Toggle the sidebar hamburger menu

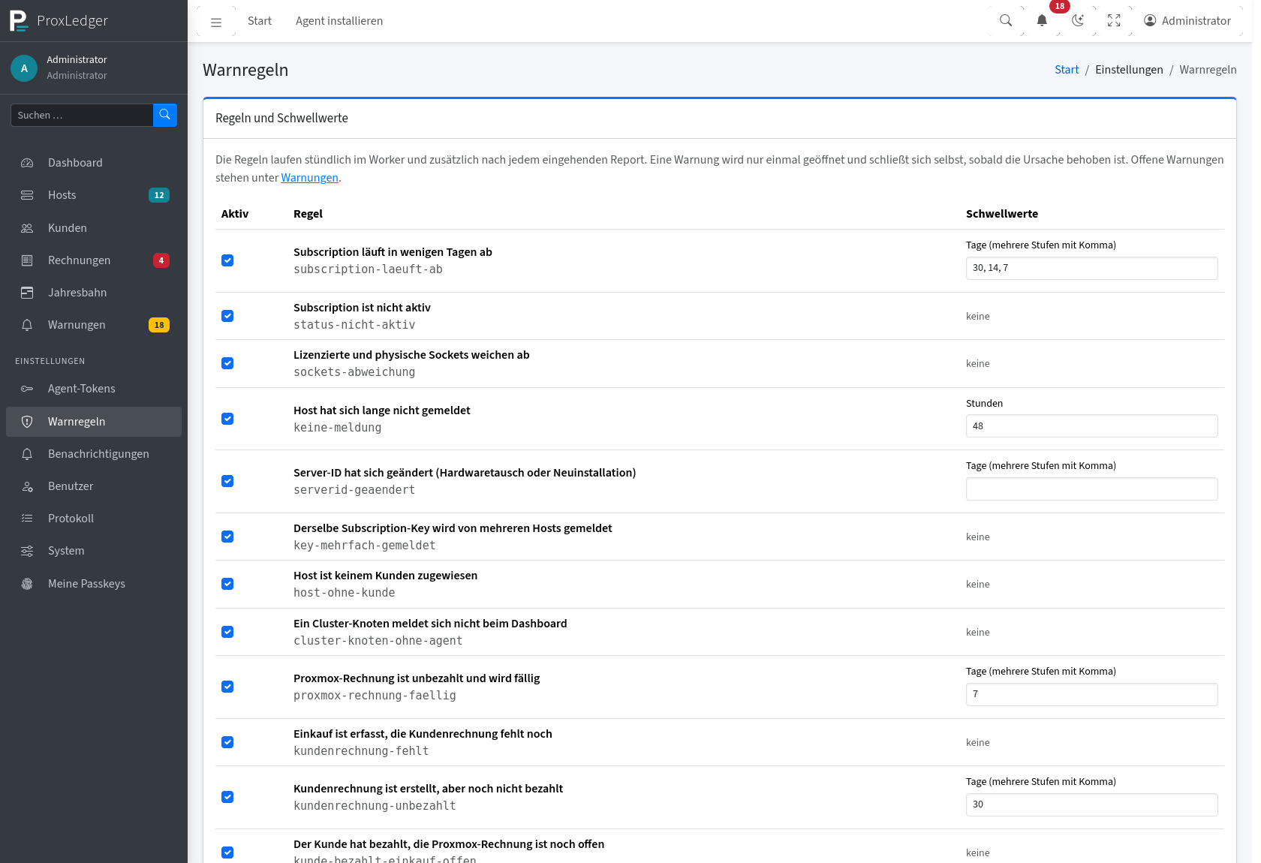(x=216, y=22)
